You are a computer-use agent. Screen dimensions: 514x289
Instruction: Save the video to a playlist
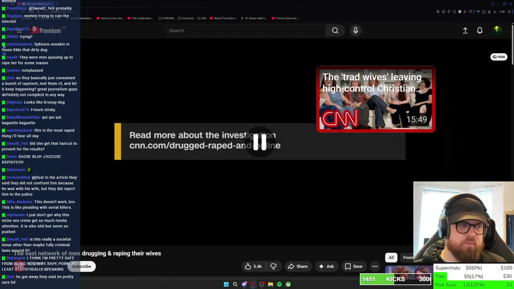[x=353, y=267]
